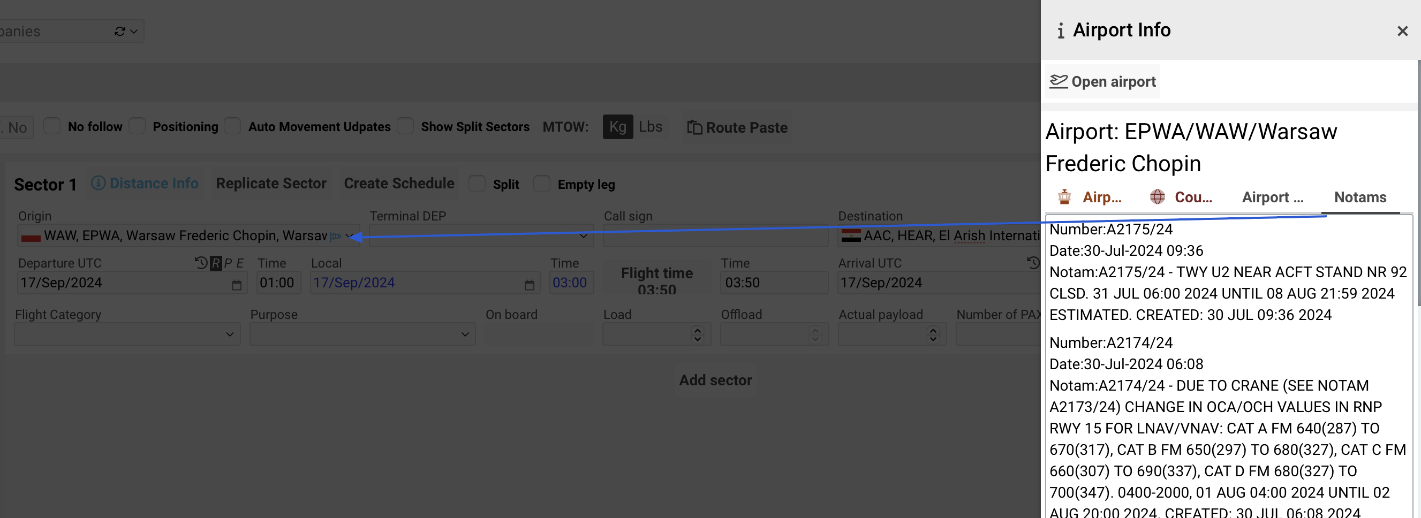Open the Local date calendar picker icon
Image resolution: width=1421 pixels, height=518 pixels.
pyautogui.click(x=529, y=284)
